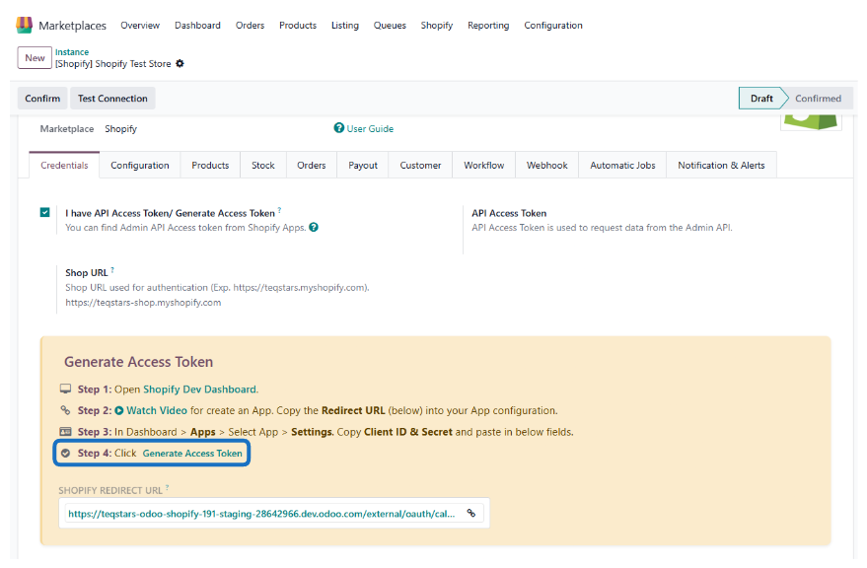Click the copy link icon in redirect URL field

coord(471,513)
